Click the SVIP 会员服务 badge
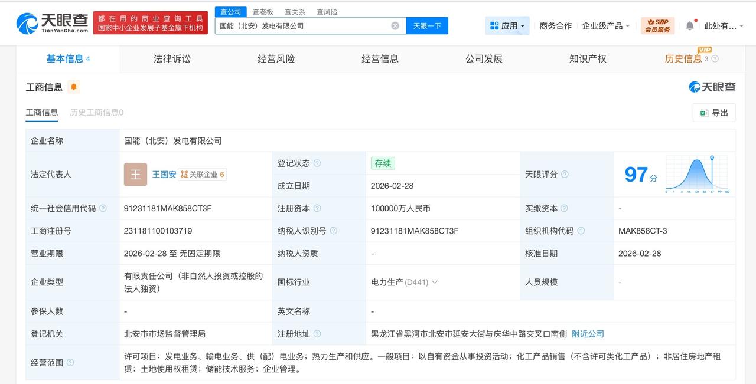 click(657, 25)
